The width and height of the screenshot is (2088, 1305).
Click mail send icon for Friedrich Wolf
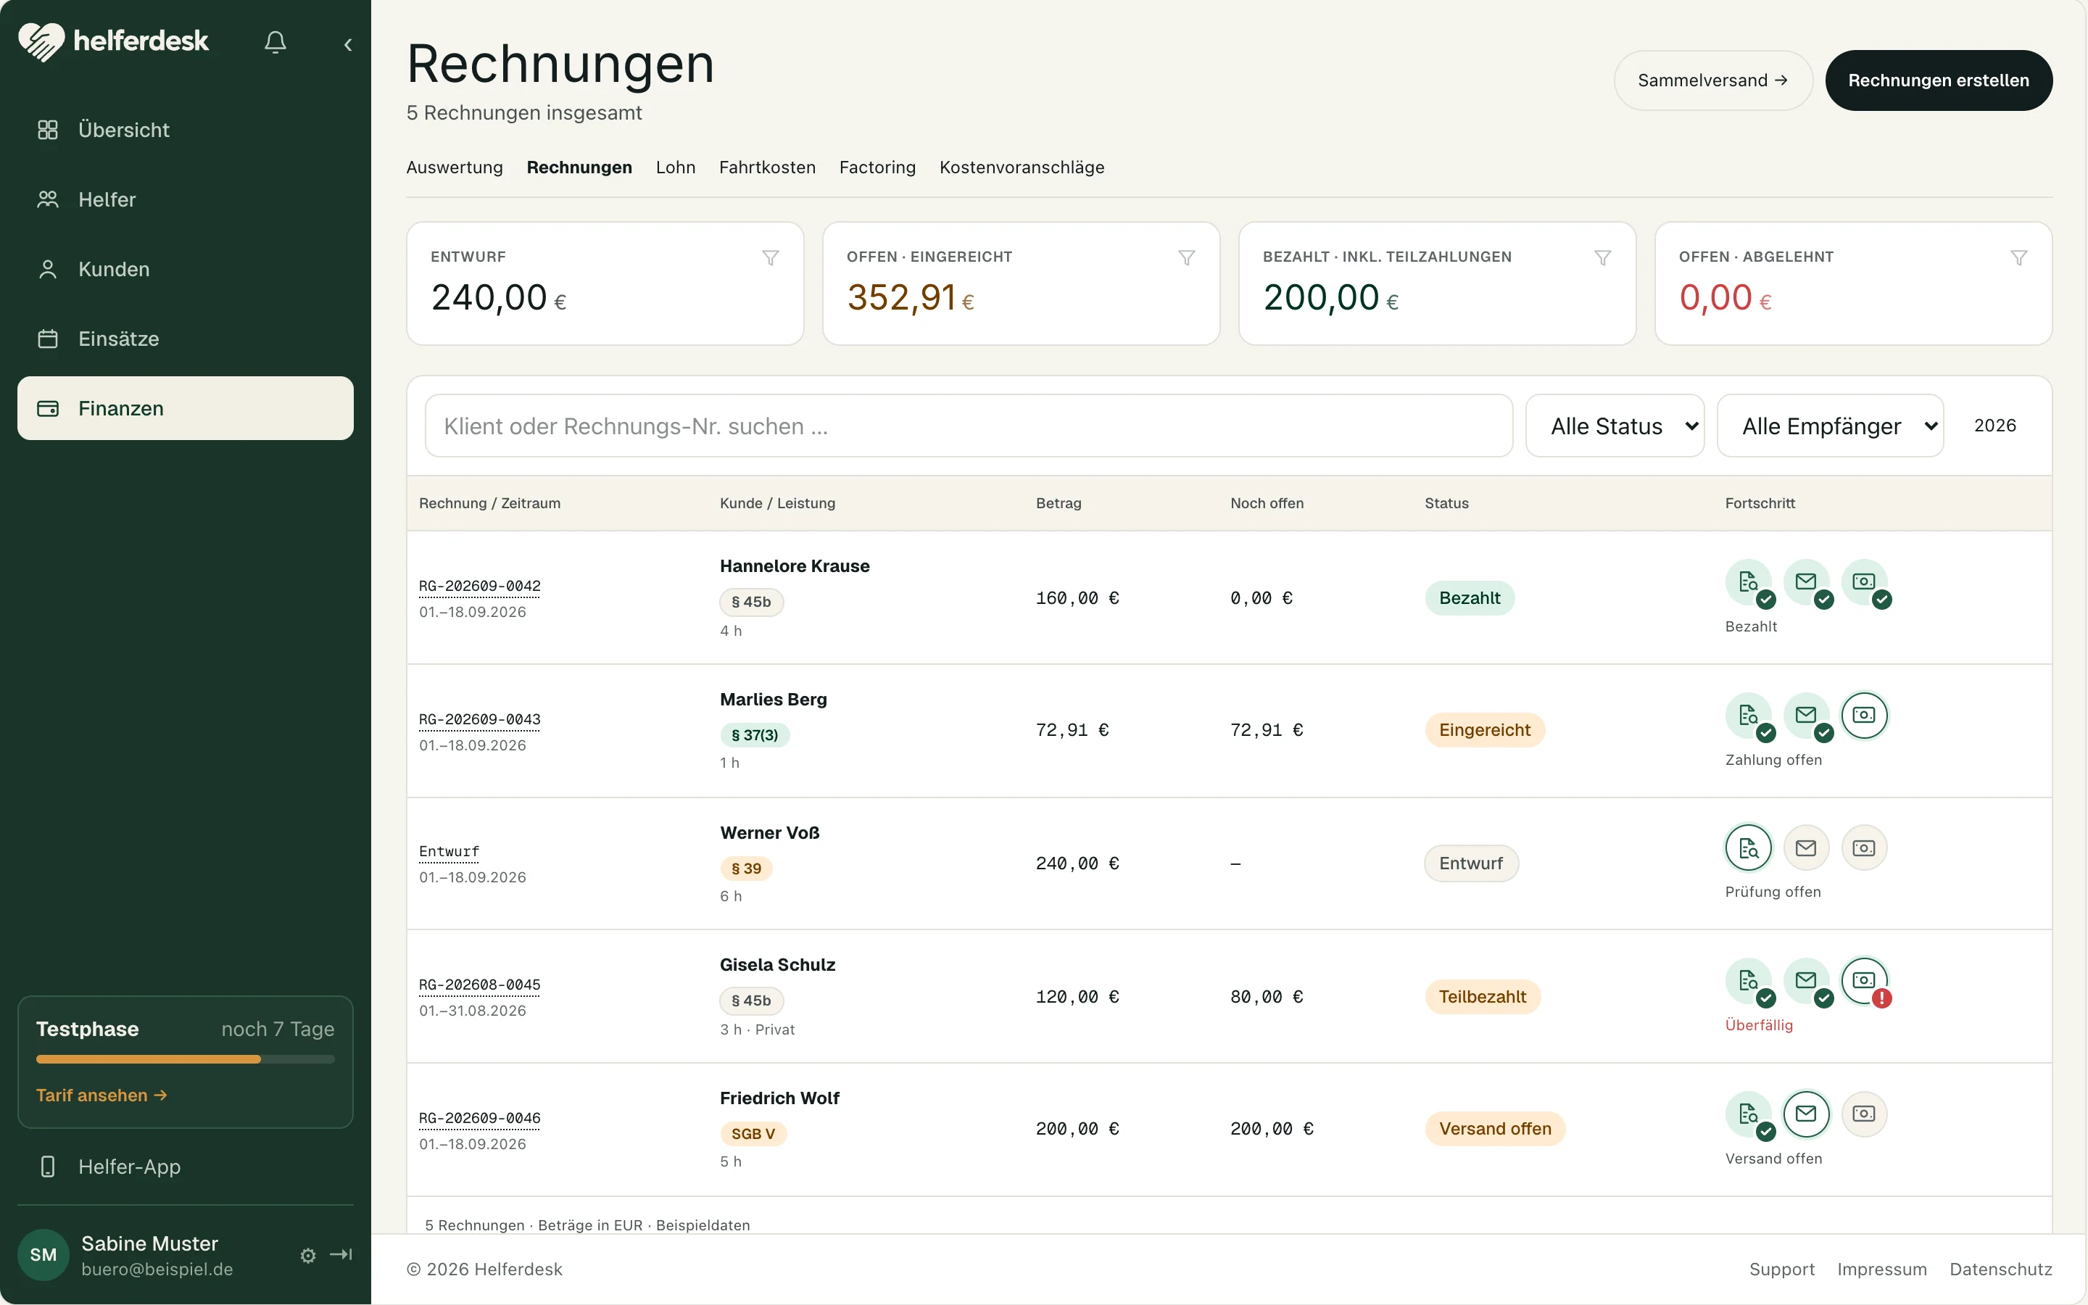[x=1806, y=1114]
